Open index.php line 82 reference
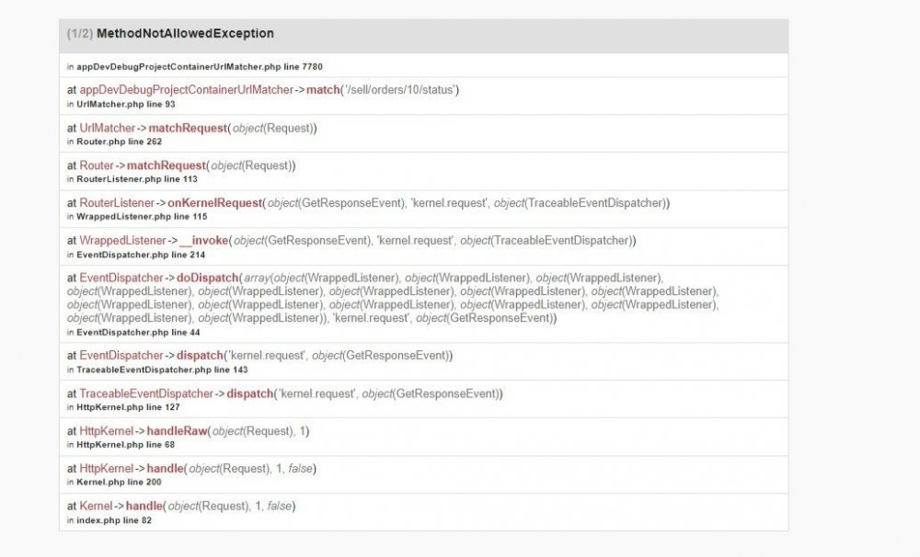920x557 pixels. point(114,520)
